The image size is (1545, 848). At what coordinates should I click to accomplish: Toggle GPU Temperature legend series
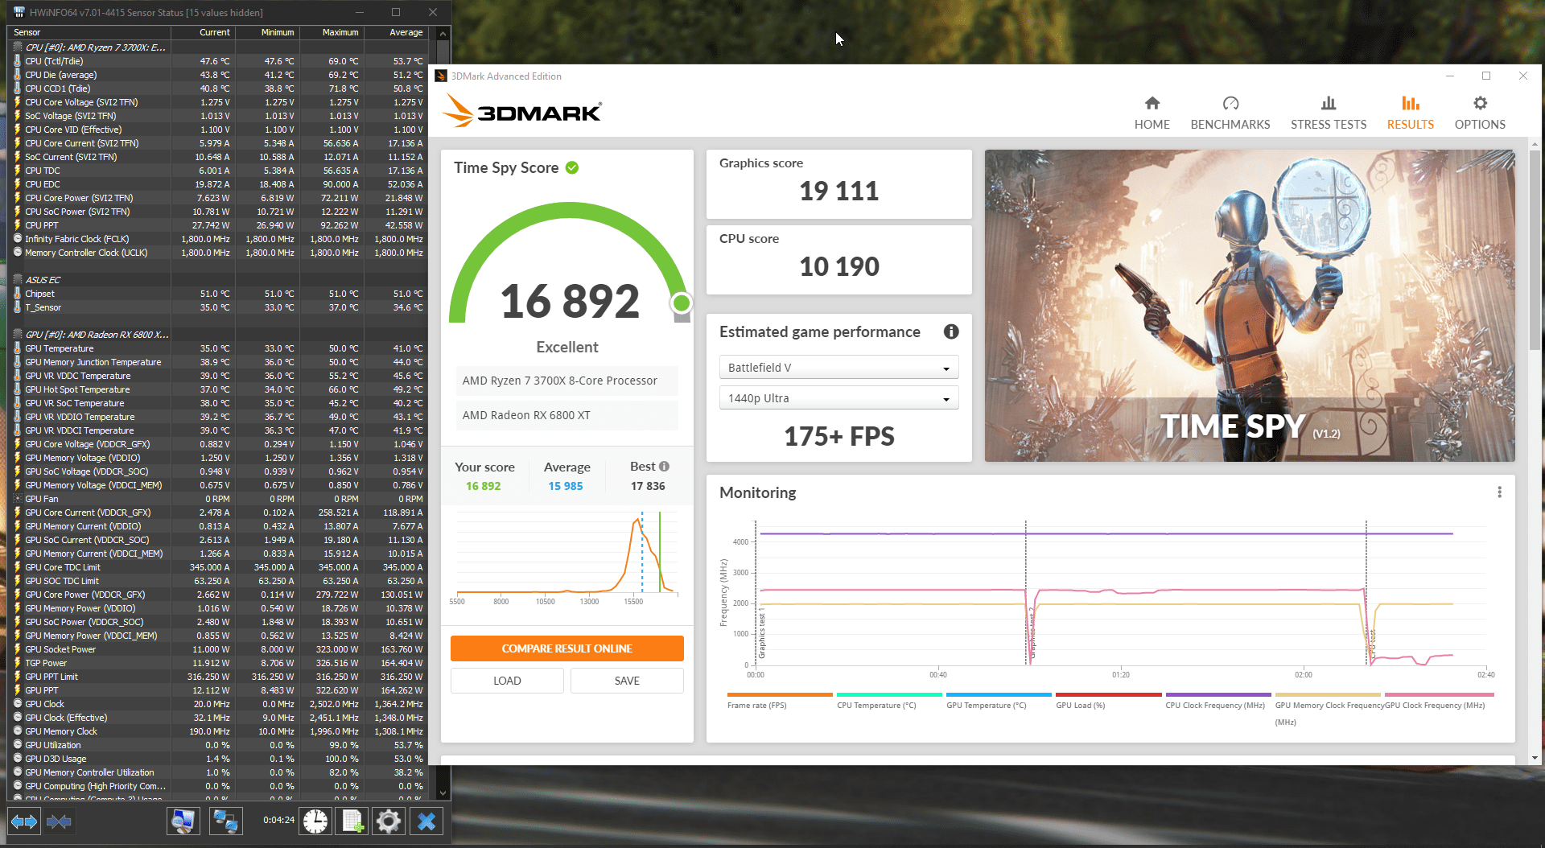[x=999, y=700]
